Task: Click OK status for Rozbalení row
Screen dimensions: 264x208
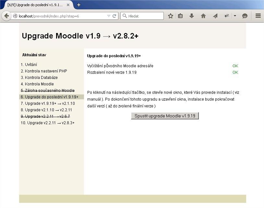Action: pyautogui.click(x=235, y=72)
